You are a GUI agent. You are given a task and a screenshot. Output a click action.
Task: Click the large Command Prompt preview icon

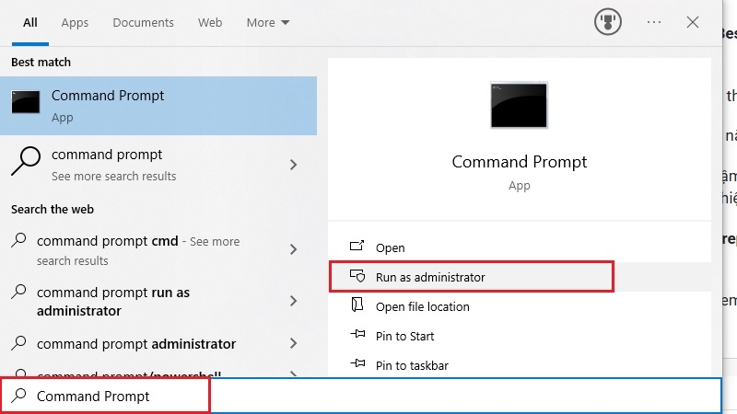pos(519,105)
